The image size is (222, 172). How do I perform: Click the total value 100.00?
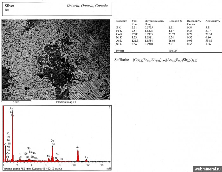173,51
